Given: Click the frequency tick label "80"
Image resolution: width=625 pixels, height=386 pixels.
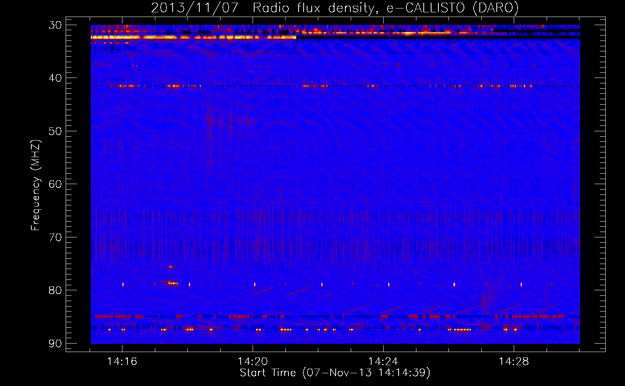Looking at the screenshot, I should 55,290.
